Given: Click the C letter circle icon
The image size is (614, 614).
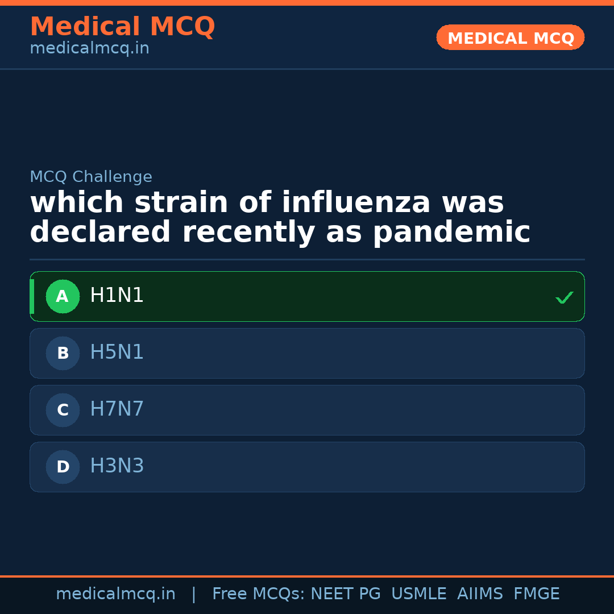Looking at the screenshot, I should pyautogui.click(x=63, y=410).
